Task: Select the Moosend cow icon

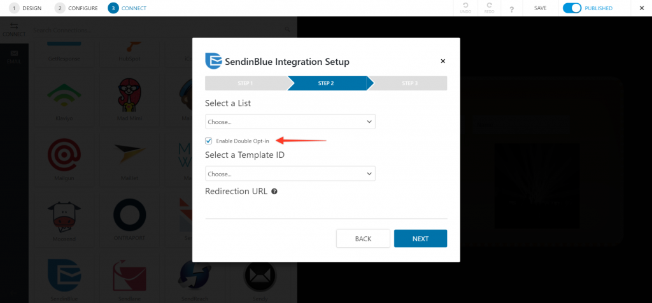Action: point(64,216)
